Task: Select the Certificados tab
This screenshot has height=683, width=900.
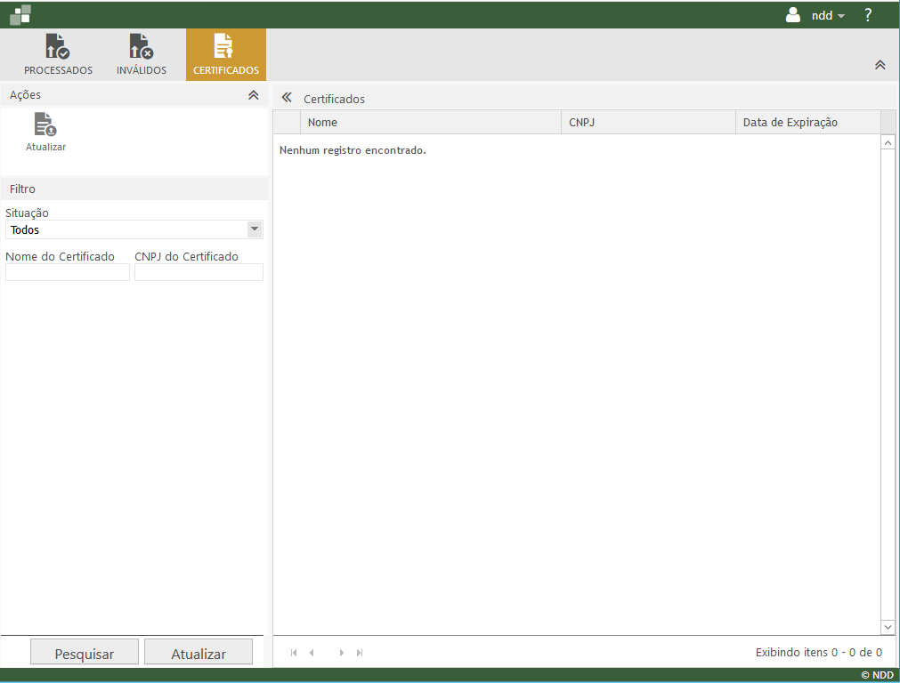Action: click(x=225, y=55)
